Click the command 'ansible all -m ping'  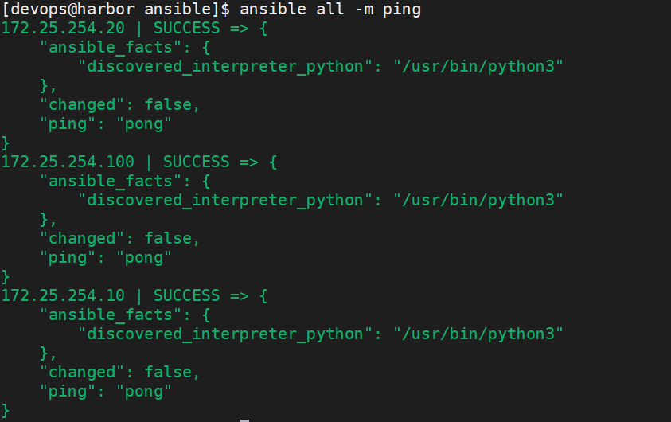point(330,9)
